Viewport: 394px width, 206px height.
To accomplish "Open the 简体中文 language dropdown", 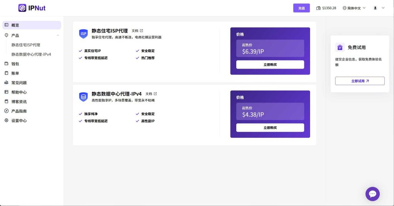I will (x=354, y=8).
